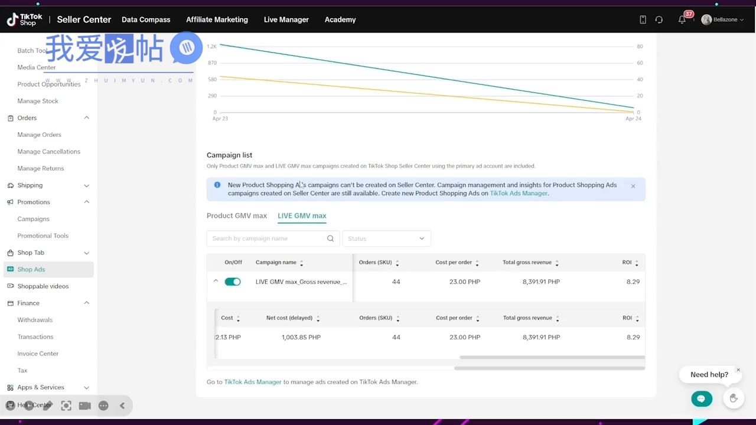Expand the Apps & Services section
Image resolution: width=756 pixels, height=425 pixels.
(87, 387)
